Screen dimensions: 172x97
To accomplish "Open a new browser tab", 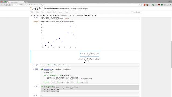I will click(26, 2).
